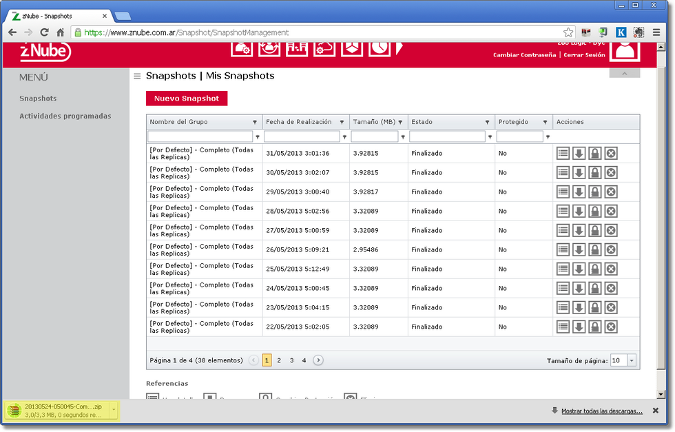Viewport: 675px width, 432px height.
Task: Collapse the header using the up chevron
Action: [x=624, y=74]
